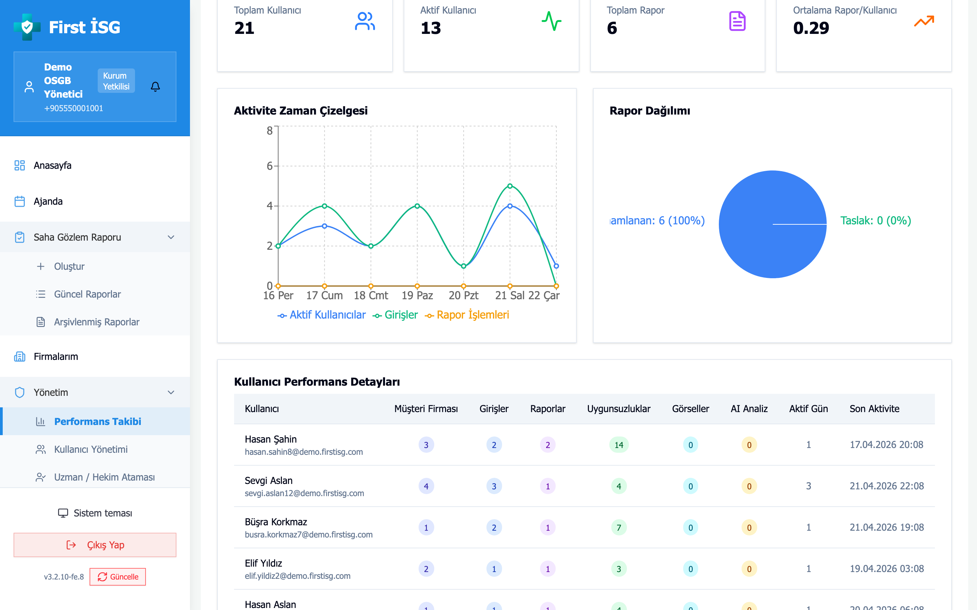The width and height of the screenshot is (977, 610).
Task: Collapse the Saha Gözlem Raporu section
Action: [x=171, y=237]
